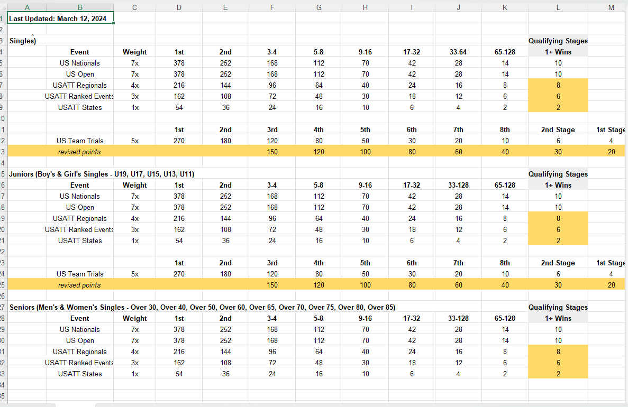Click "revised points" under Juniors US Team Trials
628x407 pixels.
click(x=79, y=285)
